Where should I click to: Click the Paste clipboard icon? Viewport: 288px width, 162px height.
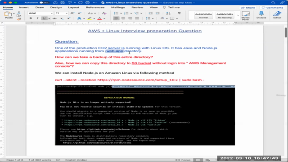click(8, 14)
